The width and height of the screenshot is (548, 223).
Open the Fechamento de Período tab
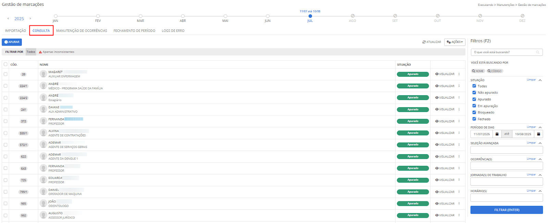coord(134,31)
